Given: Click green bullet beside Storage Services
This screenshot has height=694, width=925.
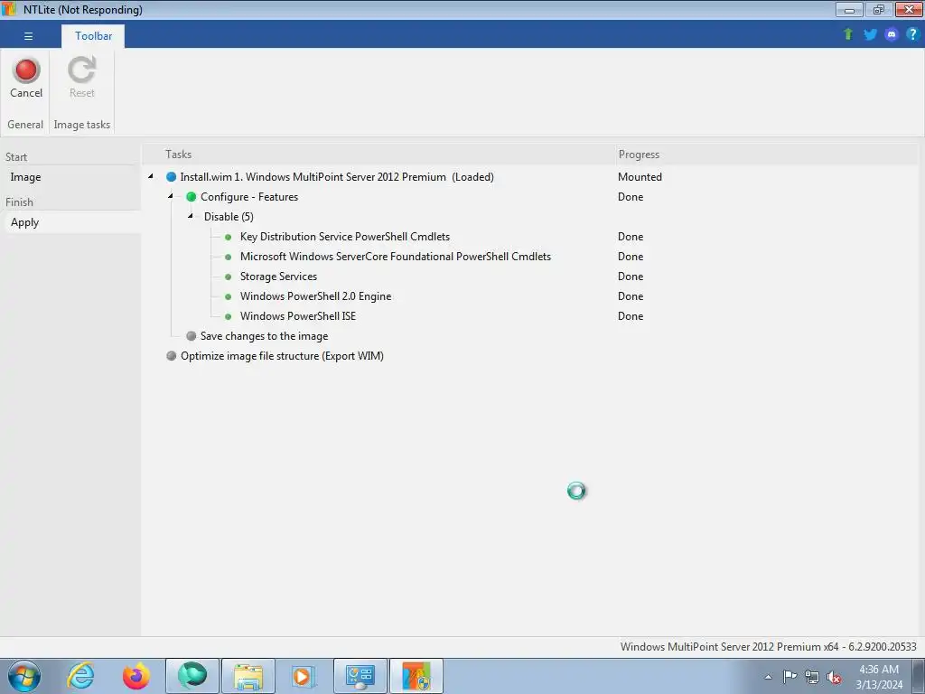Looking at the screenshot, I should pos(229,277).
